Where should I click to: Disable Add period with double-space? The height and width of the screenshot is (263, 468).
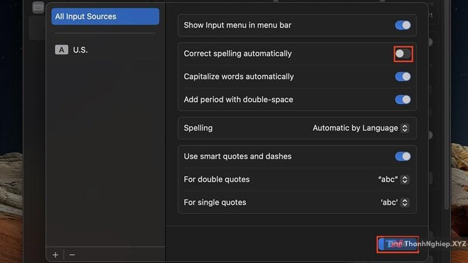pyautogui.click(x=402, y=99)
